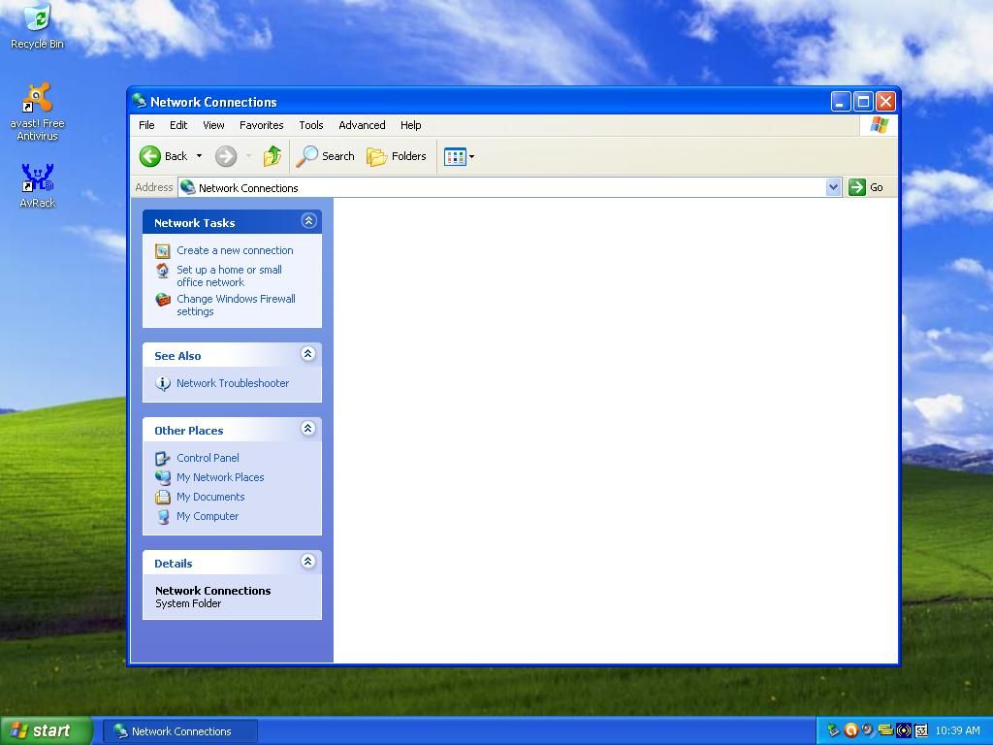Open the File menu

tap(146, 125)
